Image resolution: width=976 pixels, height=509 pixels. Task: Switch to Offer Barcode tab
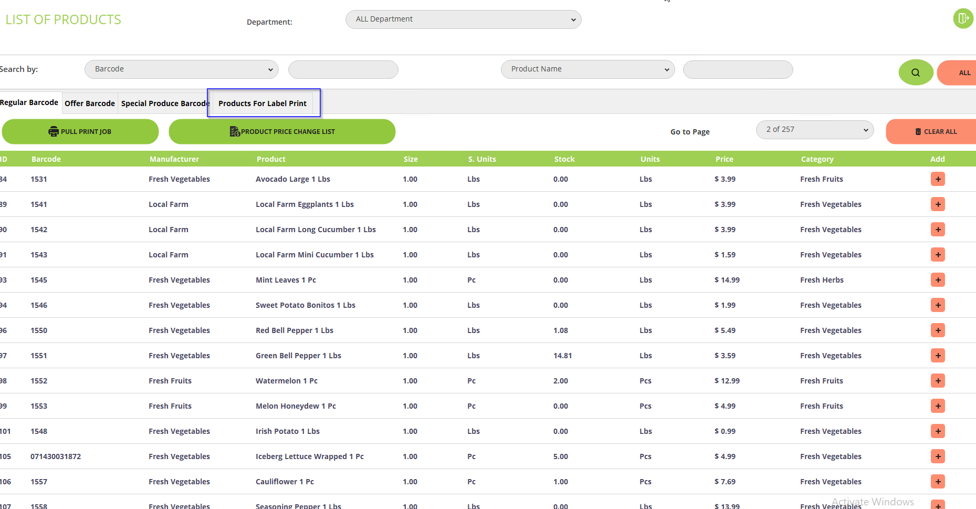point(90,103)
